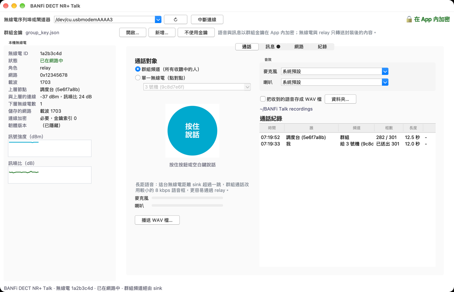Click the radio ID value 1a2b3c4d
The width and height of the screenshot is (454, 292).
[51, 53]
